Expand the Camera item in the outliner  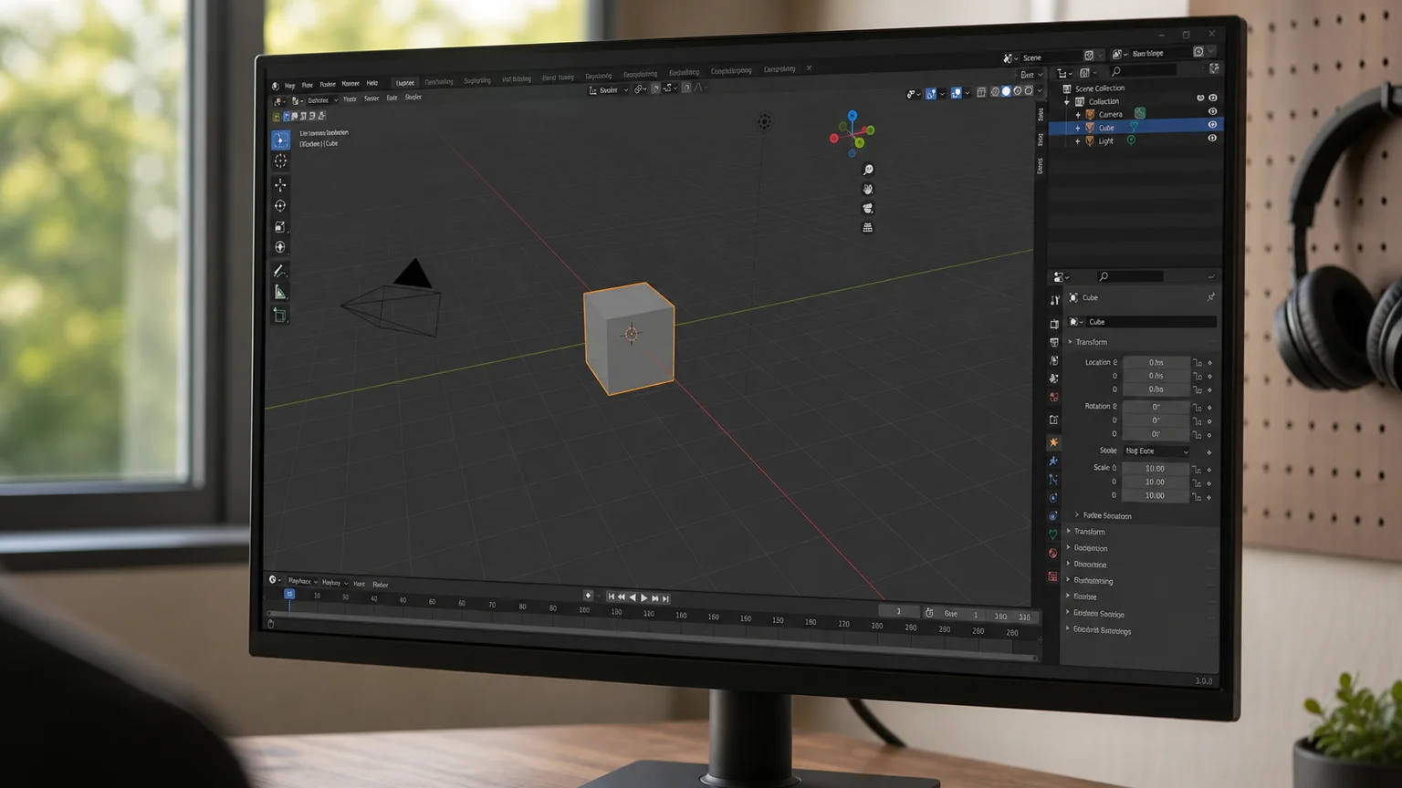coord(1078,115)
